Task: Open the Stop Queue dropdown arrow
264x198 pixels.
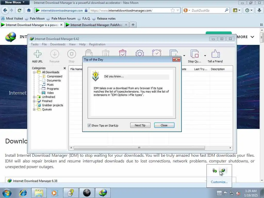Action: pyautogui.click(x=205, y=56)
